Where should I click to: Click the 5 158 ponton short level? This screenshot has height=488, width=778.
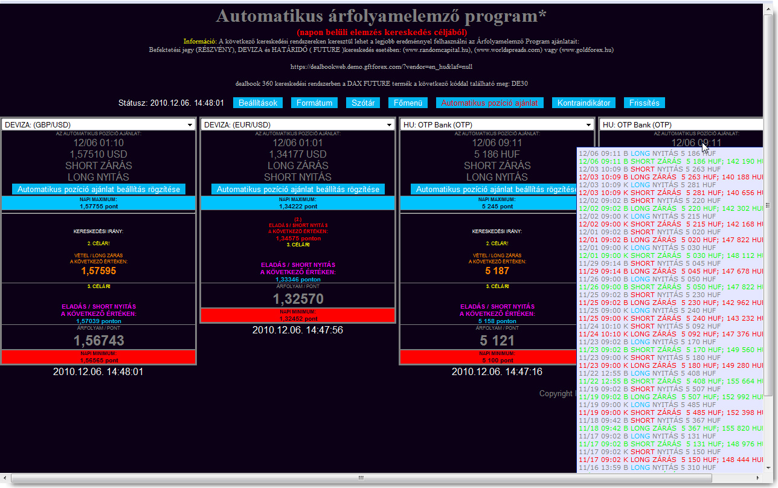[497, 321]
